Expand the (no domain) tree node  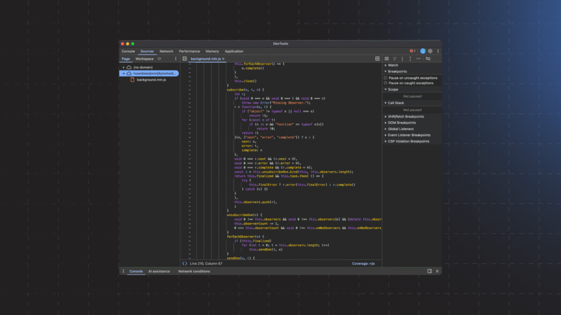(x=124, y=67)
